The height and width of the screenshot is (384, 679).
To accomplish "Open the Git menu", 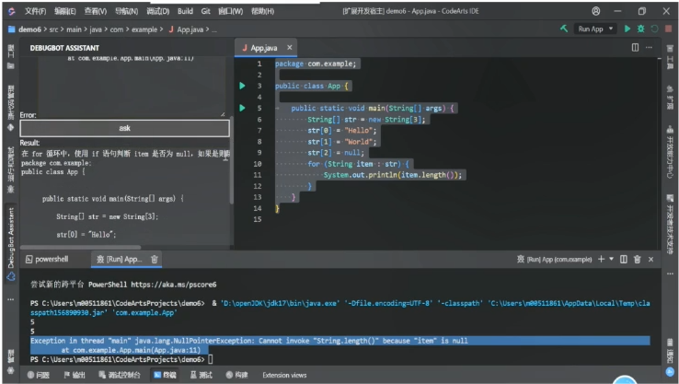I will point(206,11).
